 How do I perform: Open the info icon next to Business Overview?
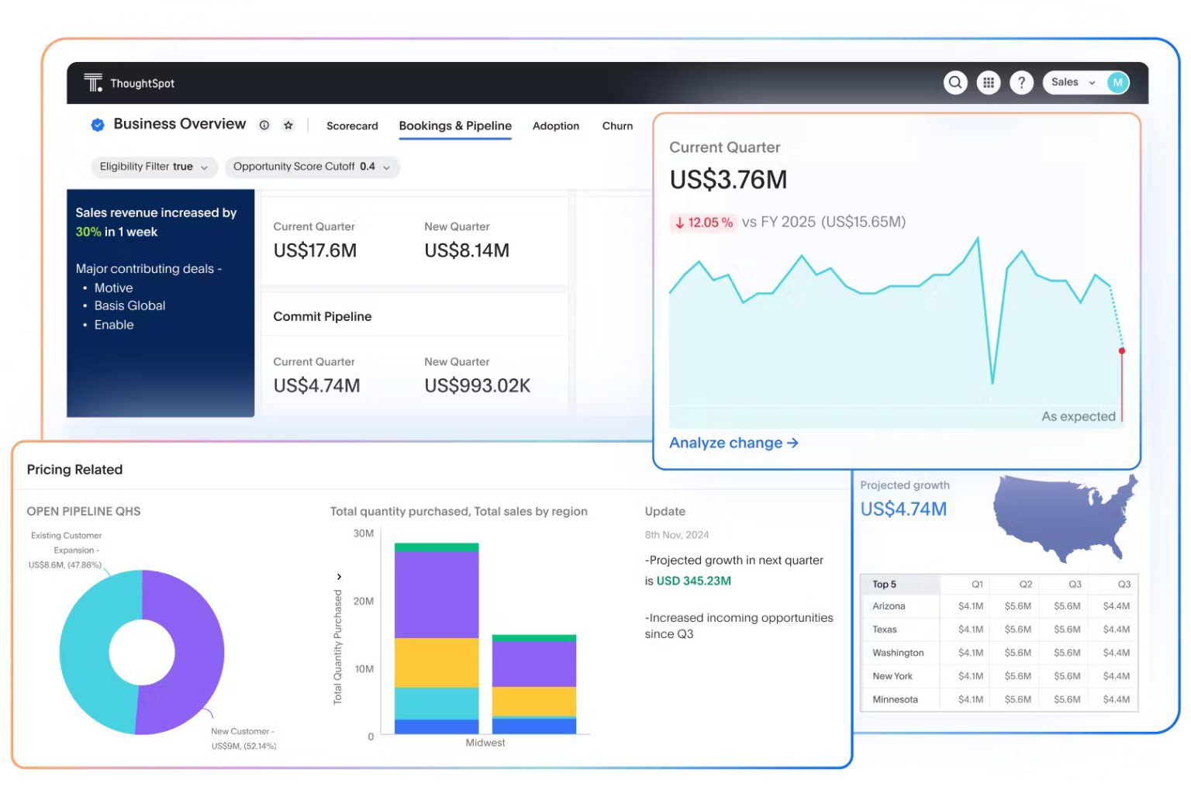(x=264, y=125)
